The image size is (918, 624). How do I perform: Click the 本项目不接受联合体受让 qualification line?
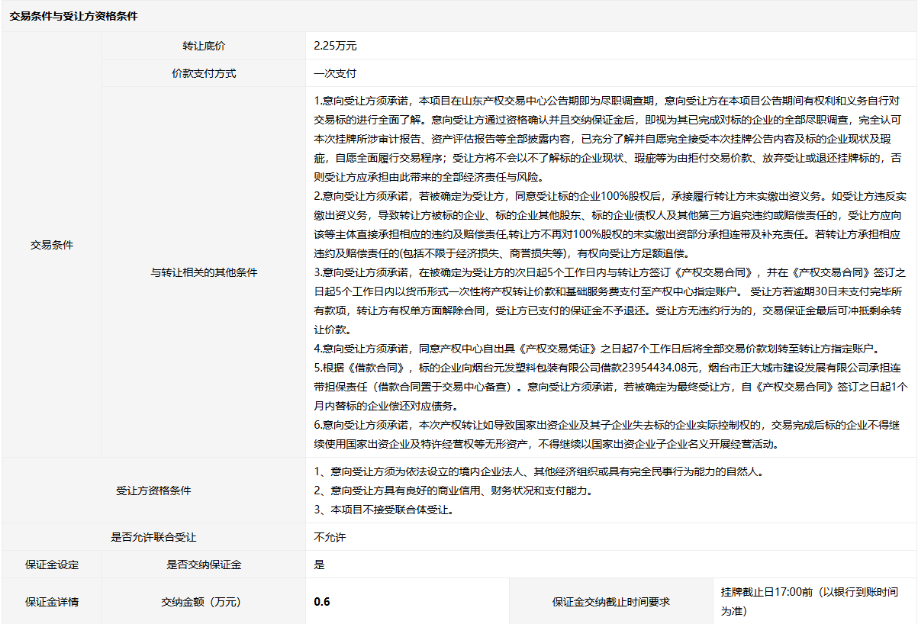(x=384, y=510)
